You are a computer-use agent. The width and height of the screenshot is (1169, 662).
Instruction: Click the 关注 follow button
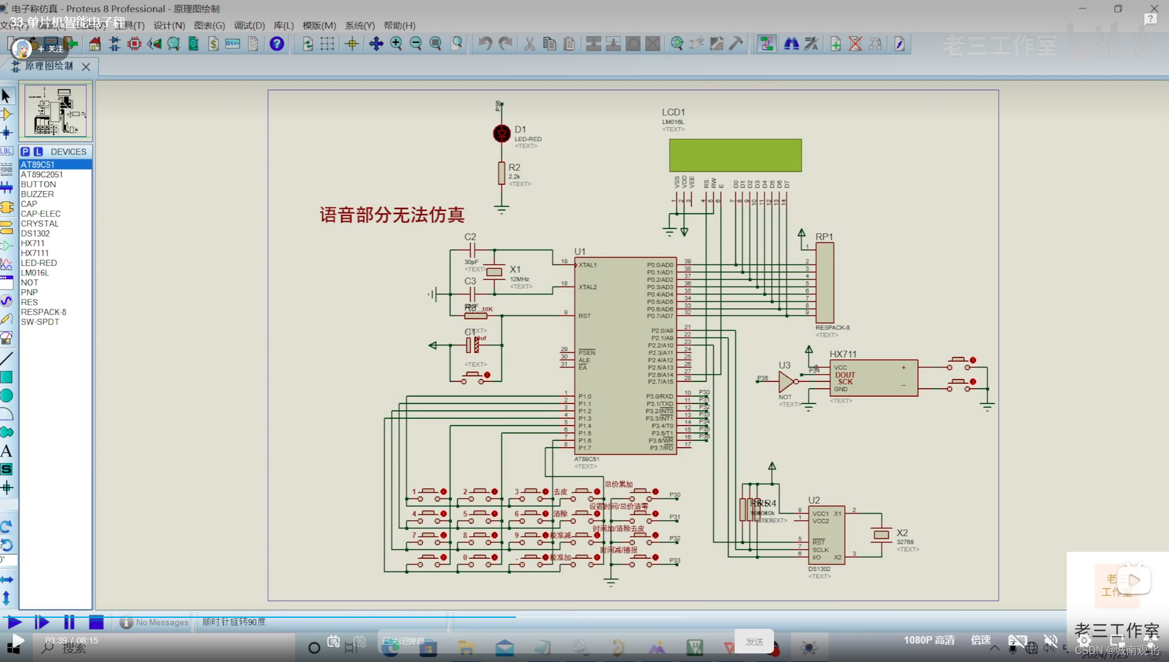(x=52, y=49)
